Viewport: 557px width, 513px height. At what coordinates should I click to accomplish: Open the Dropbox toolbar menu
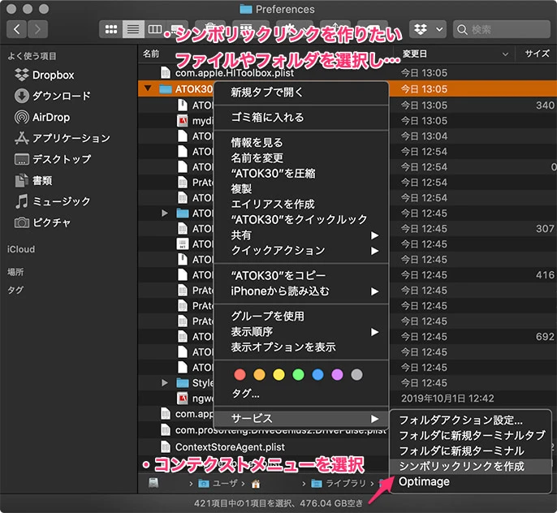pyautogui.click(x=429, y=29)
